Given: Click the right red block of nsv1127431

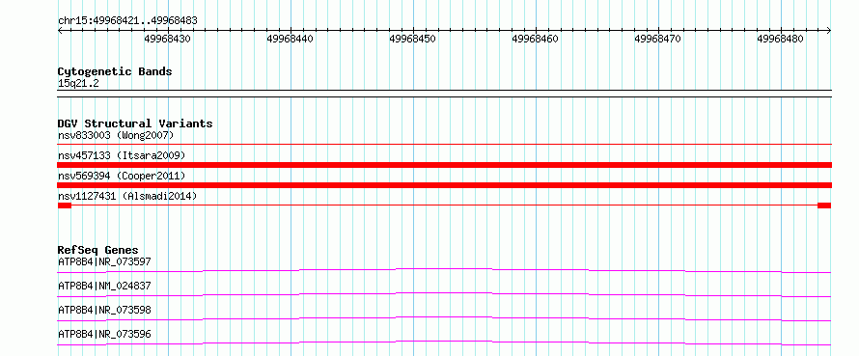Looking at the screenshot, I should 824,205.
